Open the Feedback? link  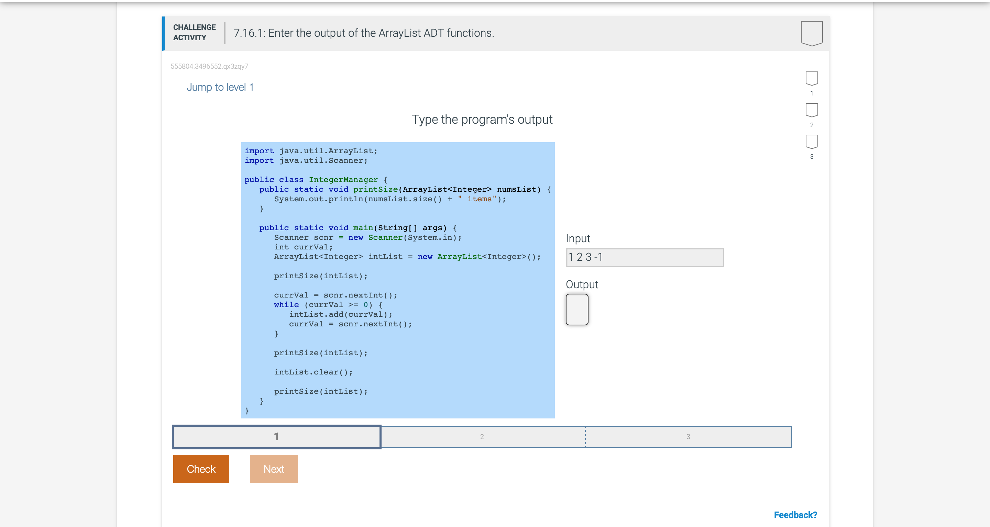(795, 515)
